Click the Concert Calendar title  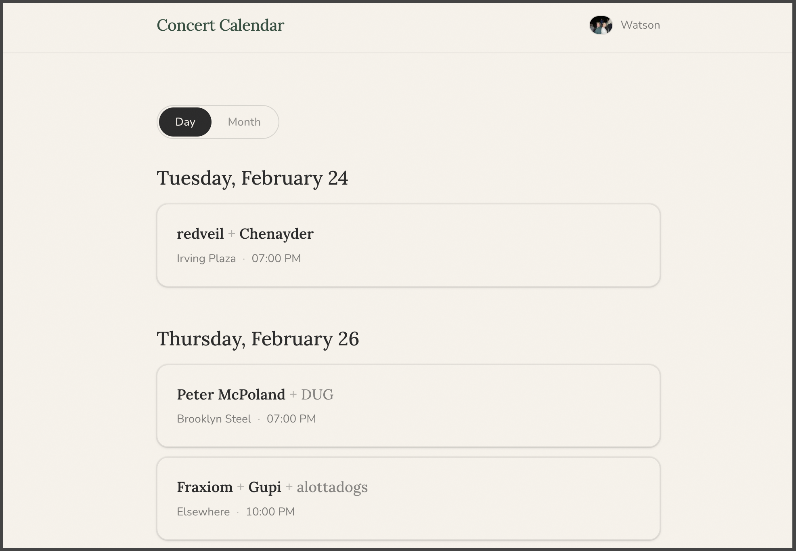point(220,25)
